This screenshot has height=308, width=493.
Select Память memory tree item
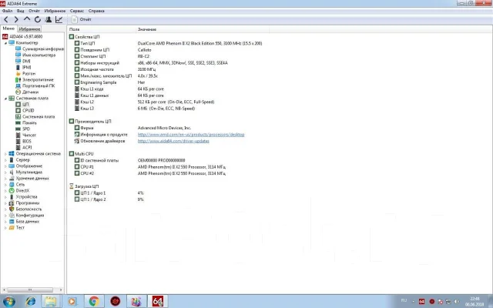point(29,123)
